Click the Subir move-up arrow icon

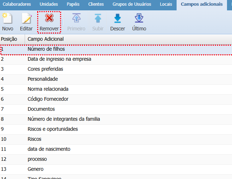pyautogui.click(x=98, y=19)
